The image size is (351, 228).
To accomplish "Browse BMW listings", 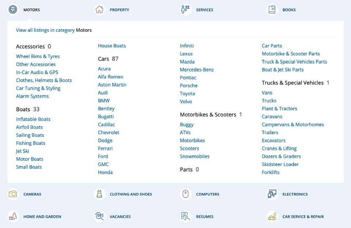I will [x=103, y=101].
